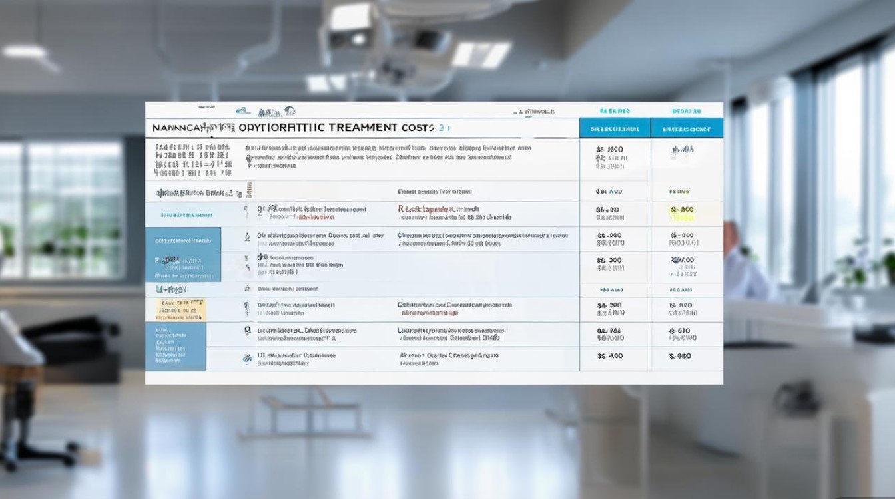This screenshot has height=499, width=895.
Task: Select the first dark blue column header
Action: pyautogui.click(x=615, y=128)
